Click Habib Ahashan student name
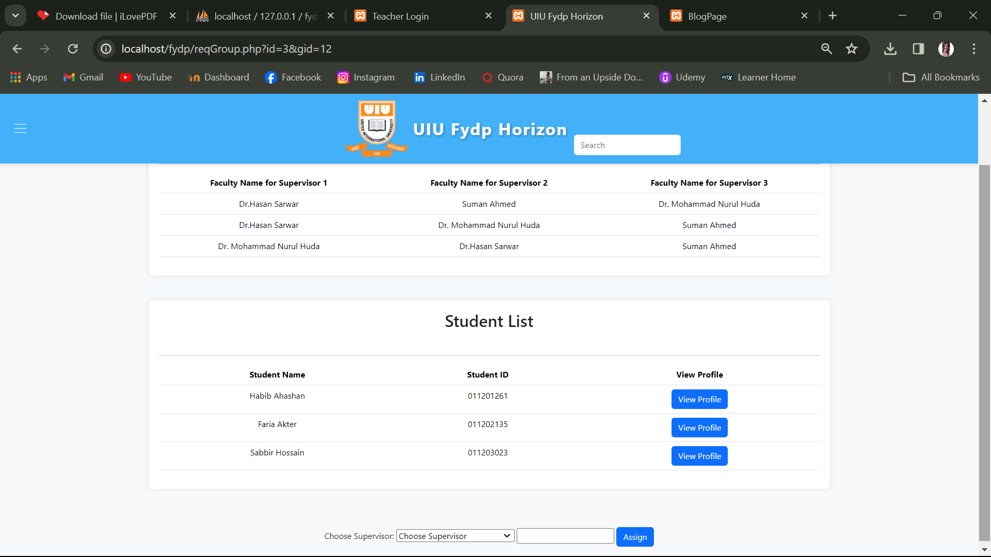The height and width of the screenshot is (557, 991). 277,396
